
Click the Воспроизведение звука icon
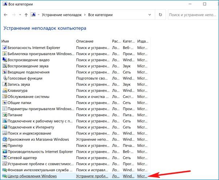click(x=5, y=66)
